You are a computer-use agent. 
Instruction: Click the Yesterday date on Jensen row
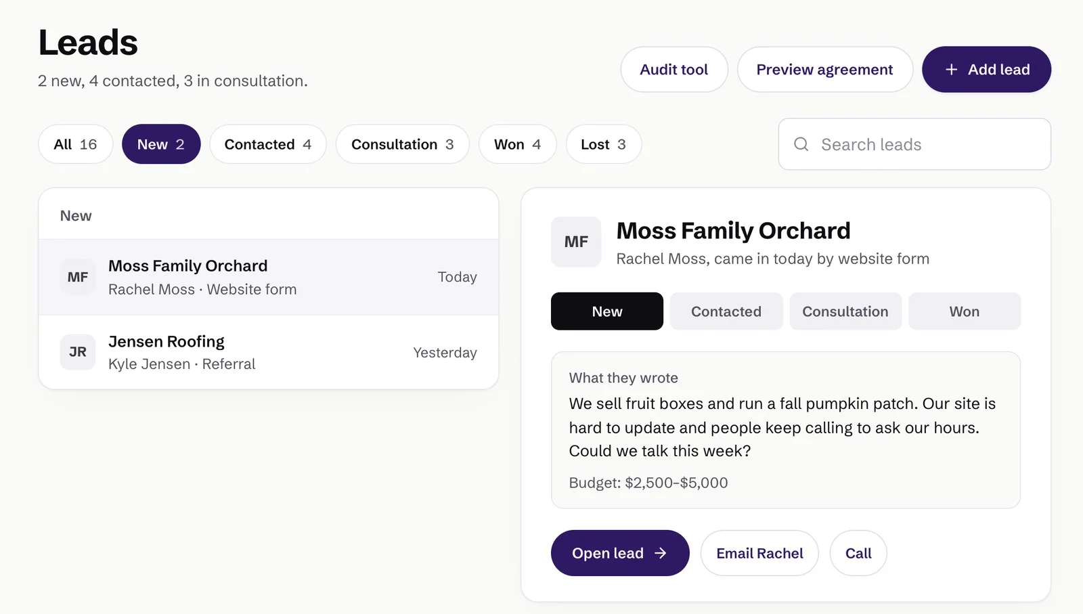point(445,353)
